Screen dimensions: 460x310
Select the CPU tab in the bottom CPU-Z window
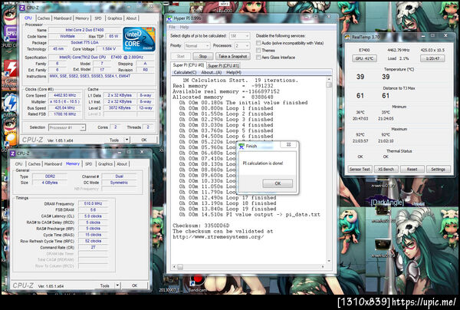(18, 164)
